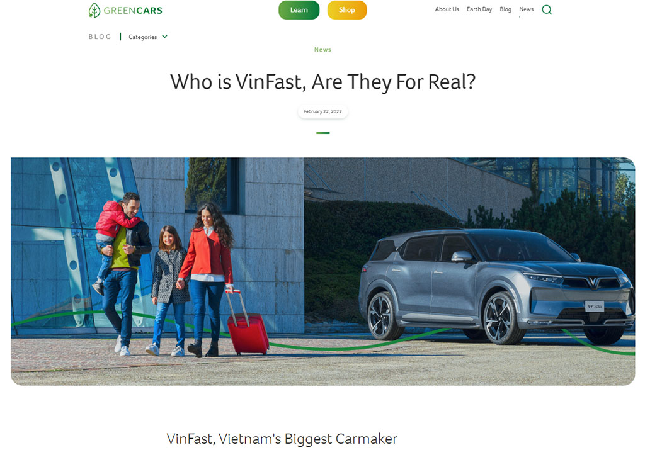Go to the About Us page
The image size is (645, 450).
(447, 9)
